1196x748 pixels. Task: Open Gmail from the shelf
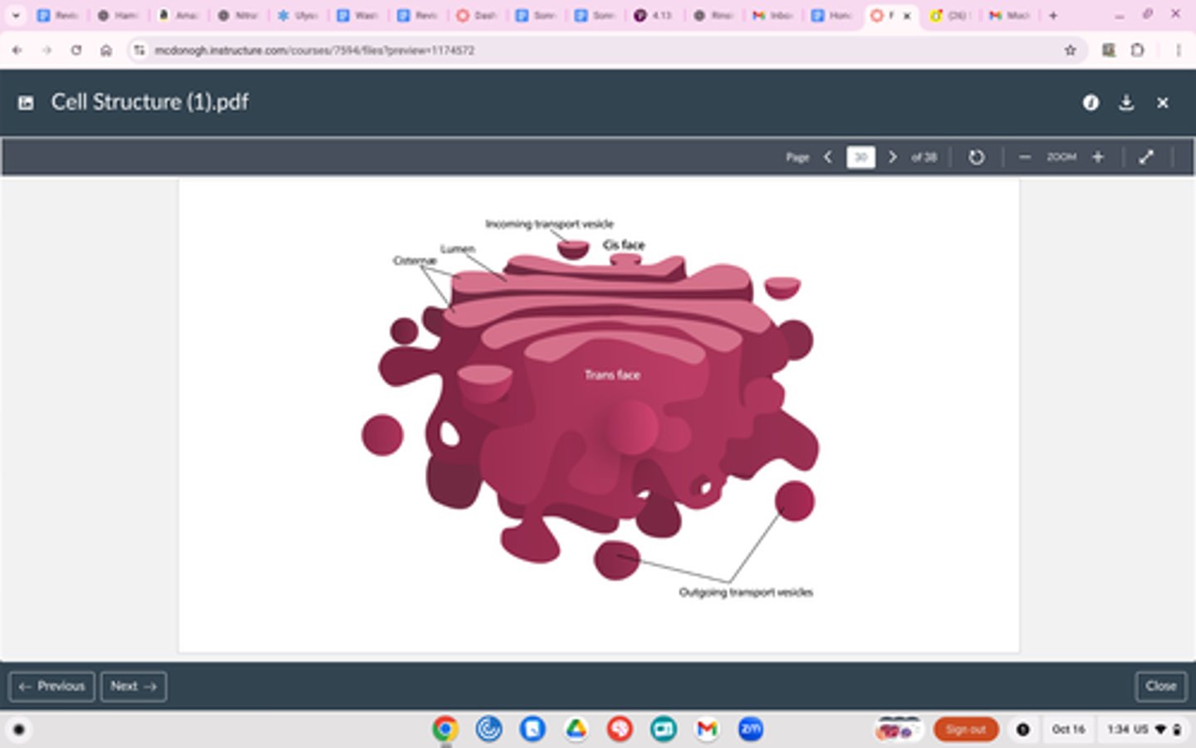(x=707, y=729)
